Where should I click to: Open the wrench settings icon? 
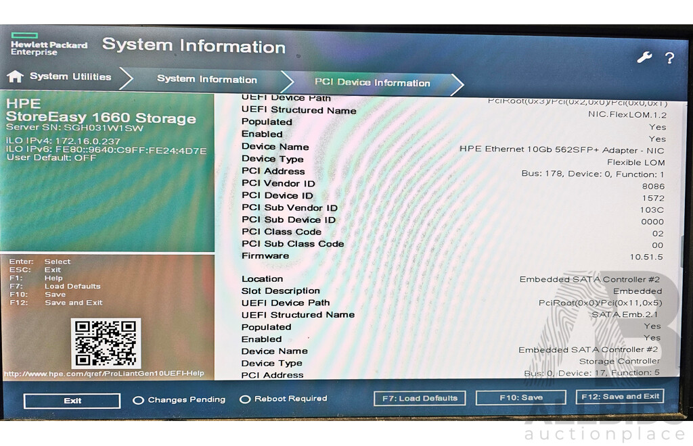click(644, 57)
